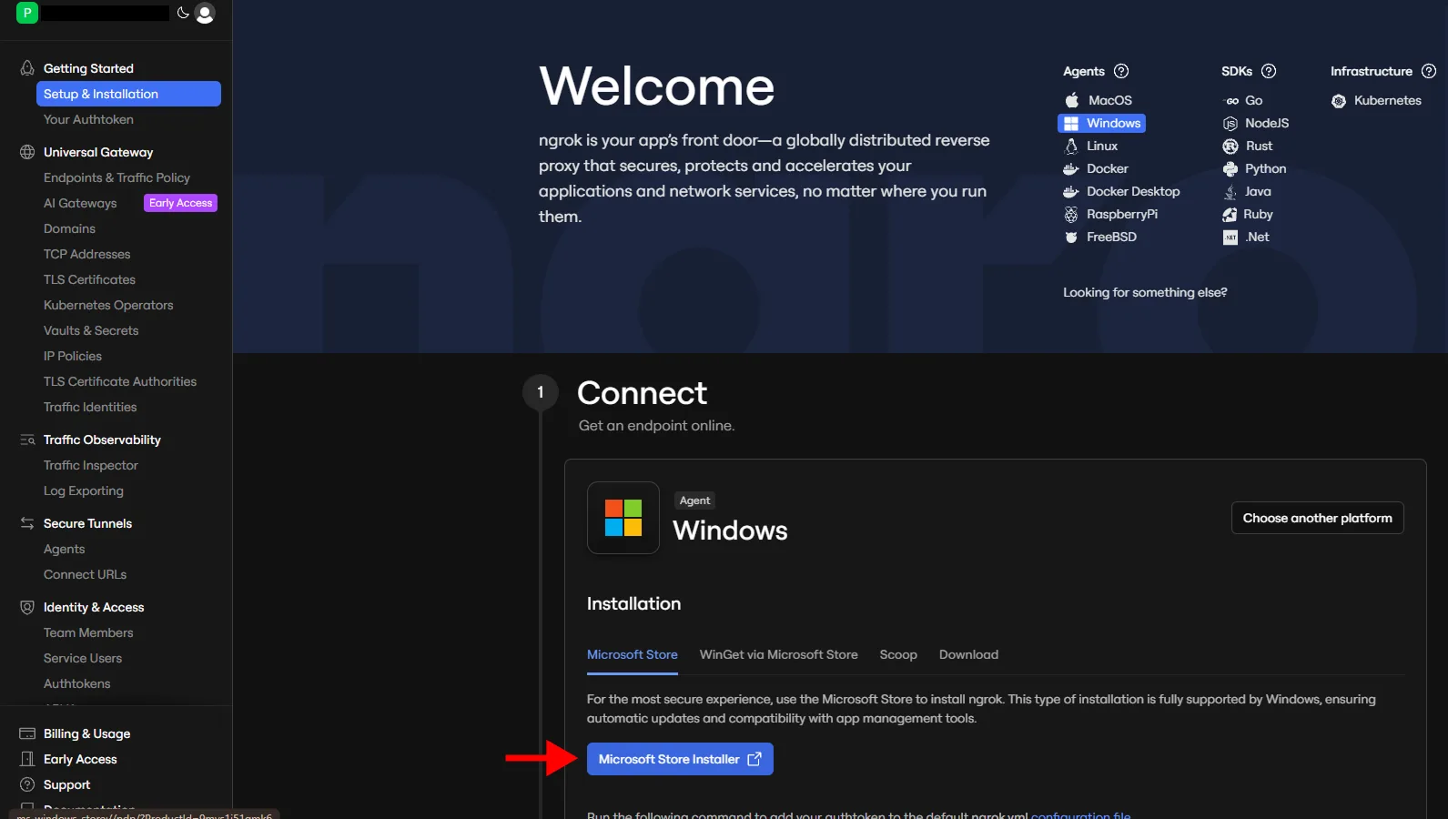Select the NodeJS SDK icon
This screenshot has width=1448, height=819.
point(1230,123)
